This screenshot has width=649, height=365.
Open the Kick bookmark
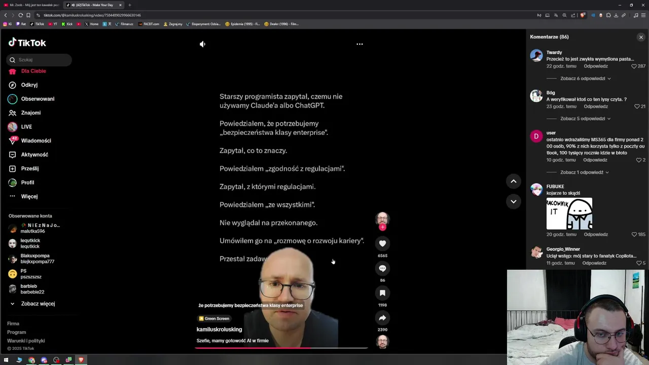[67, 24]
